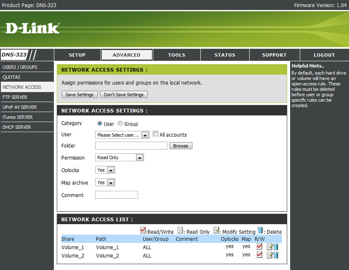This screenshot has width=349, height=270.
Task: Open the Map archive Yes dropdown
Action: (x=105, y=182)
